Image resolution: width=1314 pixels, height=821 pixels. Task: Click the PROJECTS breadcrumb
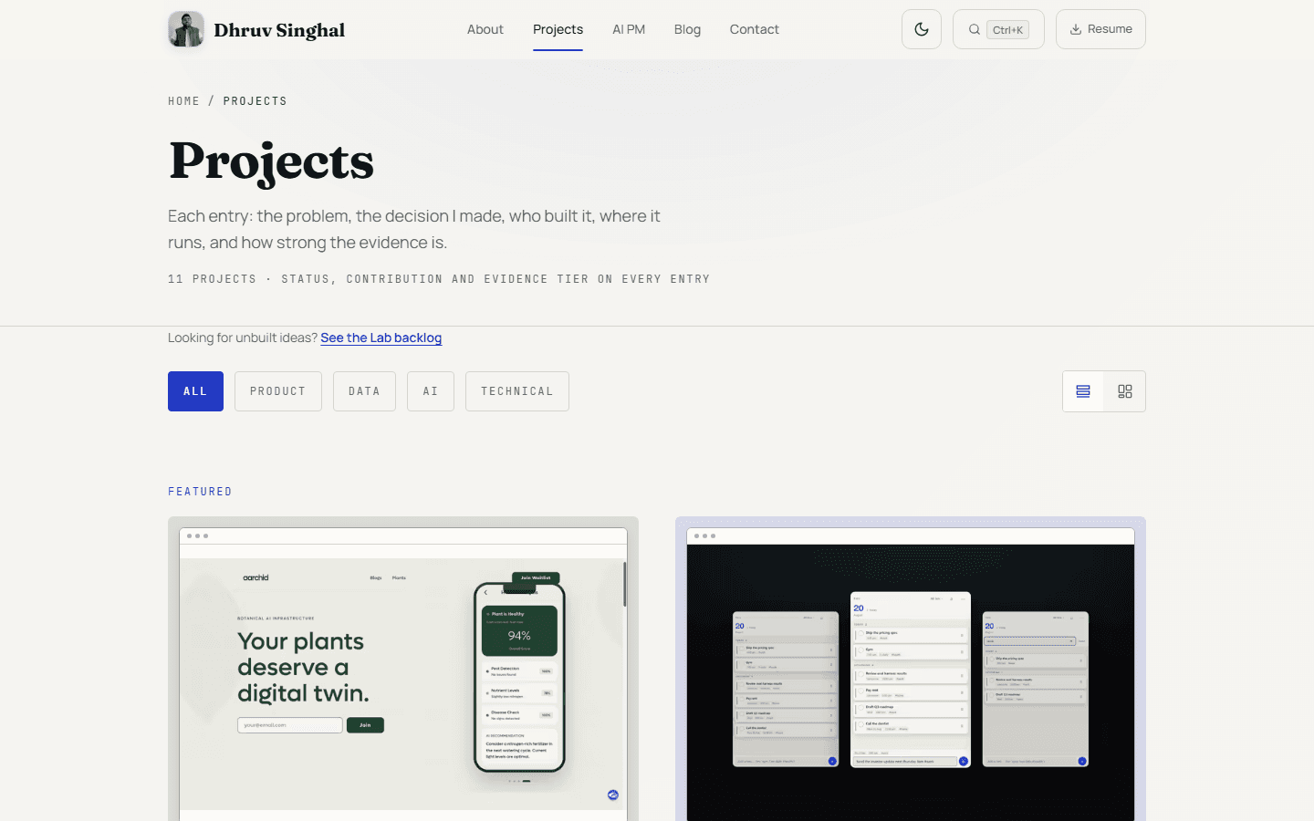255,101
